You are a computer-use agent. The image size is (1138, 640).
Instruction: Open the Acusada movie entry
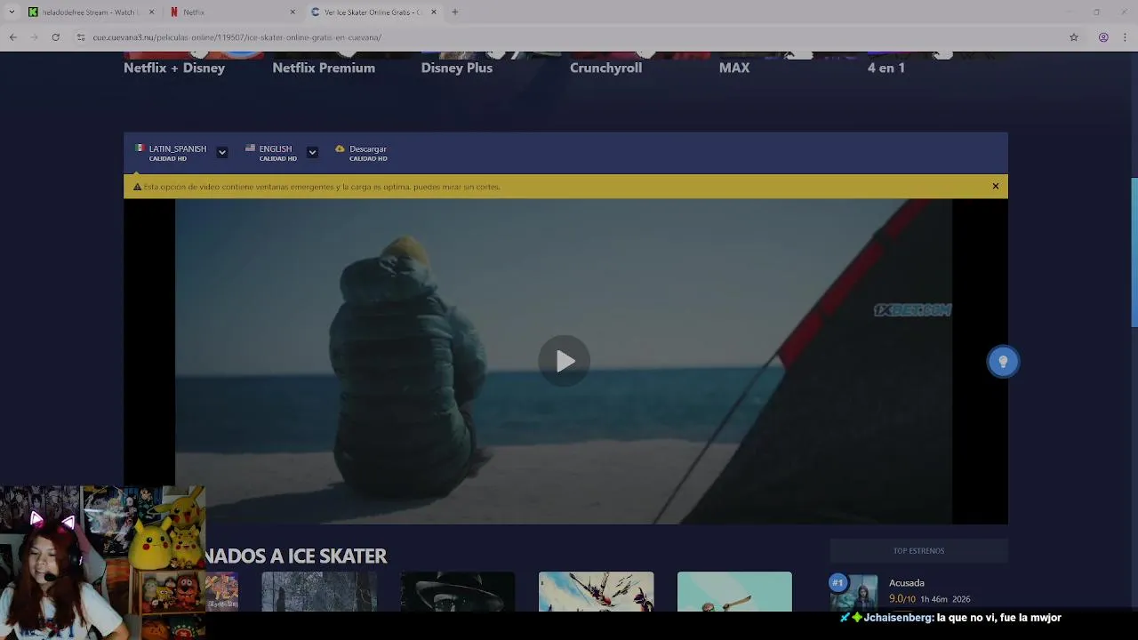[x=907, y=583]
